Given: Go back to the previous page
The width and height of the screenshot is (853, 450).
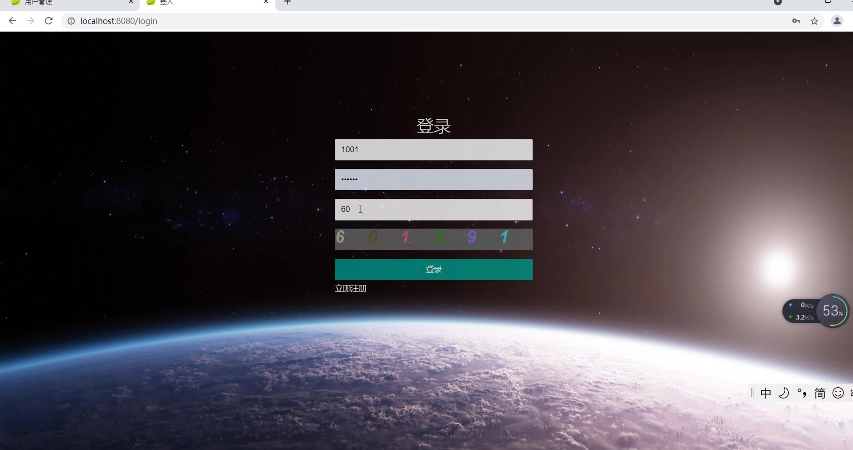Looking at the screenshot, I should (x=12, y=21).
